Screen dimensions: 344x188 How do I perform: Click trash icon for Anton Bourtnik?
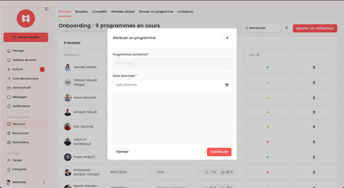tap(314, 98)
